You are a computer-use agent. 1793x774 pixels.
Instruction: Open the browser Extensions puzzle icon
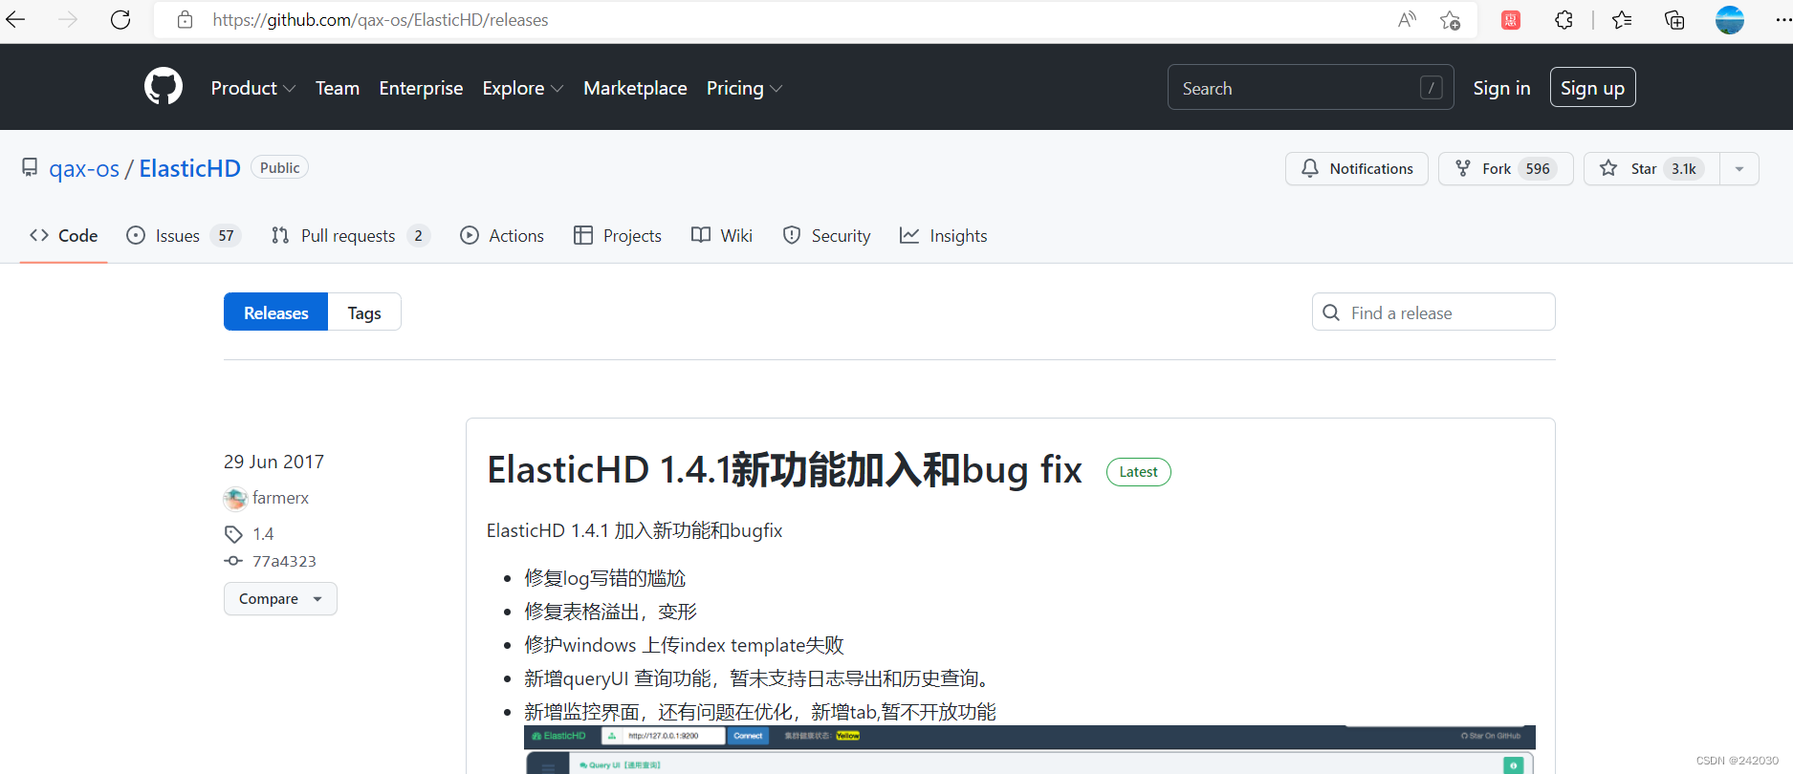pyautogui.click(x=1563, y=20)
